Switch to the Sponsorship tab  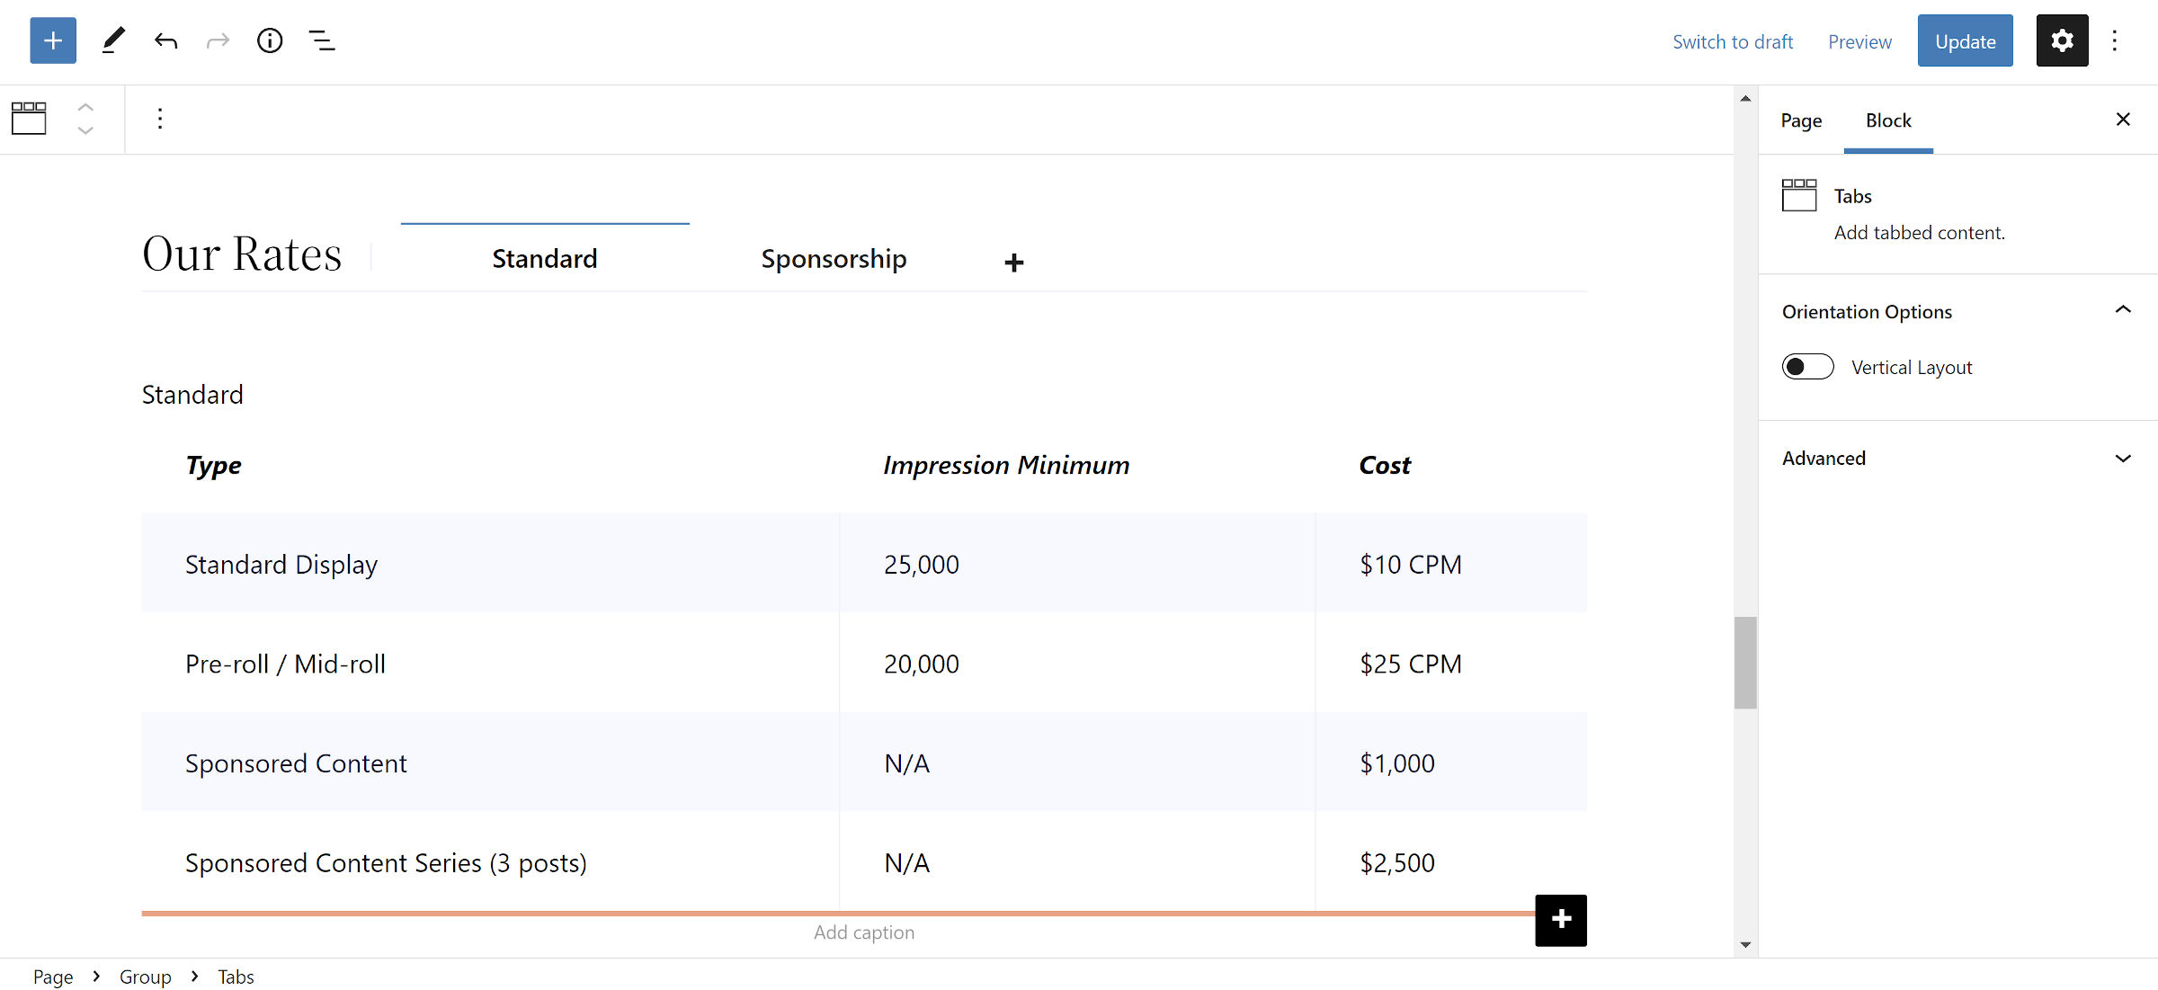(x=834, y=258)
